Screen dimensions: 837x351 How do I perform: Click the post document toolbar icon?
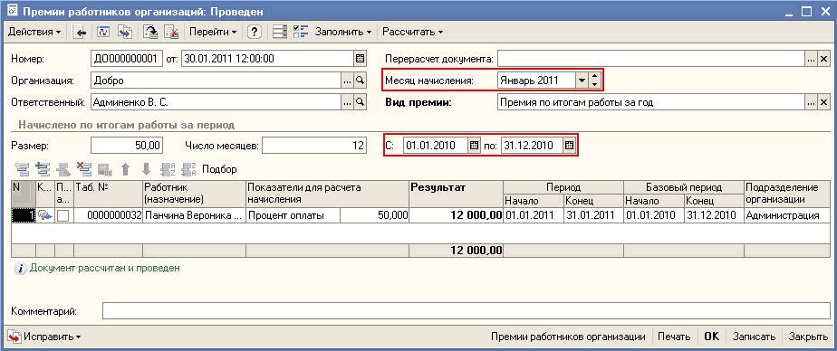pyautogui.click(x=150, y=32)
